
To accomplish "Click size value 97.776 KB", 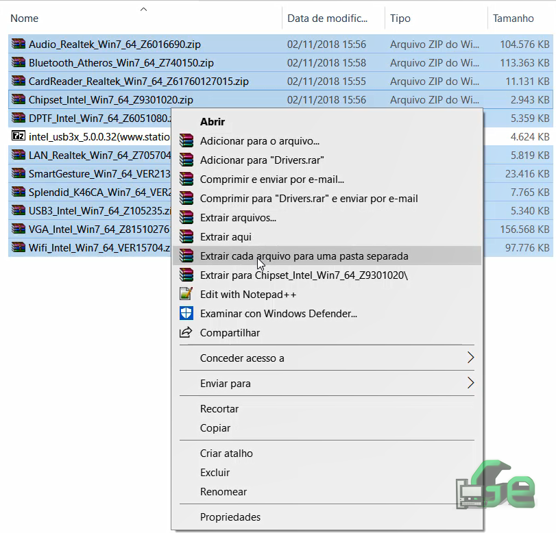I will pyautogui.click(x=527, y=247).
